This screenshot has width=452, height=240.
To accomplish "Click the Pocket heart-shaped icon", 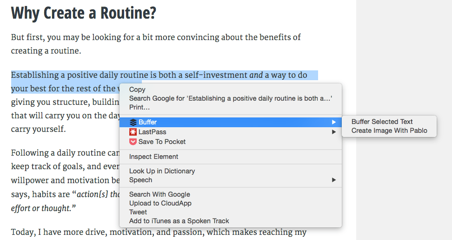I will click(x=133, y=142).
